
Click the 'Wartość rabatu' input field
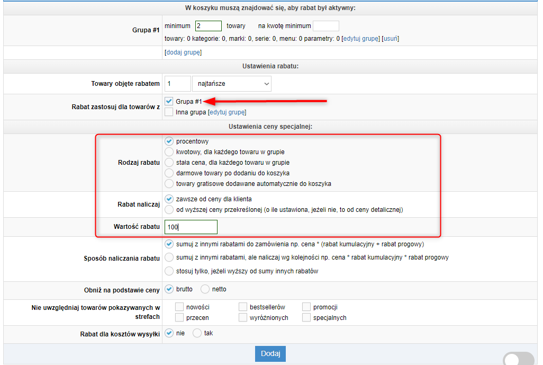click(x=191, y=227)
